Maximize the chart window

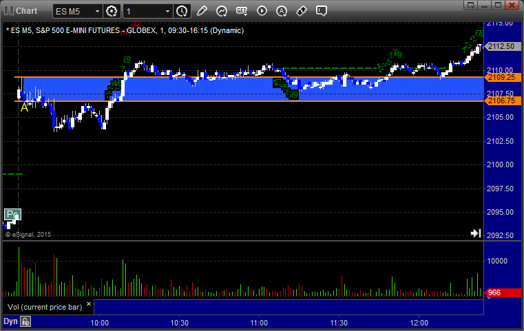(498, 5)
